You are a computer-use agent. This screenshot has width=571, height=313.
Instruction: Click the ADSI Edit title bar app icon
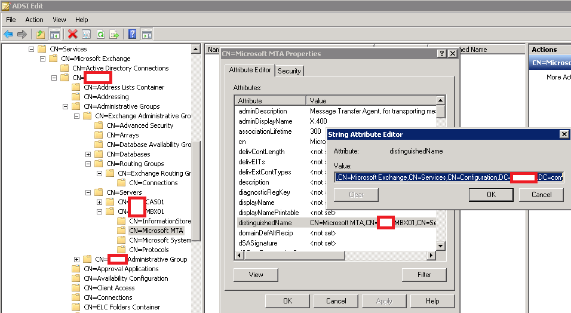coord(6,6)
